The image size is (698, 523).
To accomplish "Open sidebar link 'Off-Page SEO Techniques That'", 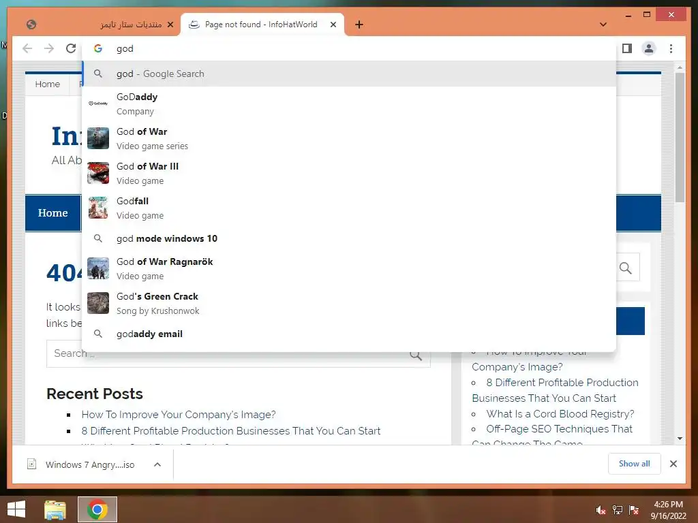I will 559,429.
